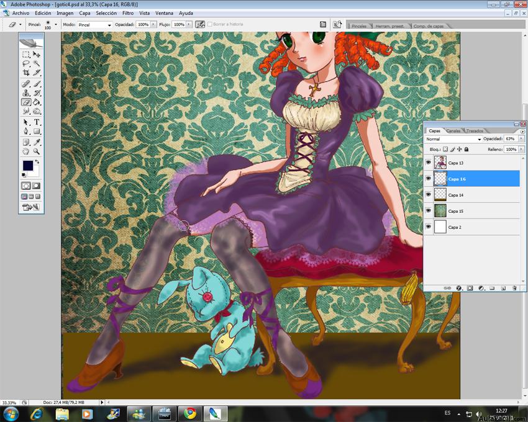Select the Eyedropper tool

(37, 142)
